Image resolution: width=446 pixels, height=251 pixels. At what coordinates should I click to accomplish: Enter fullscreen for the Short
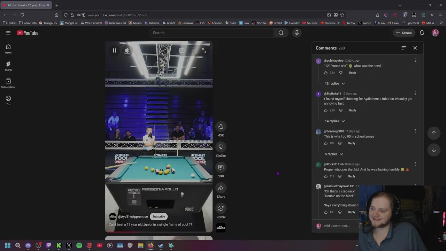[204, 51]
